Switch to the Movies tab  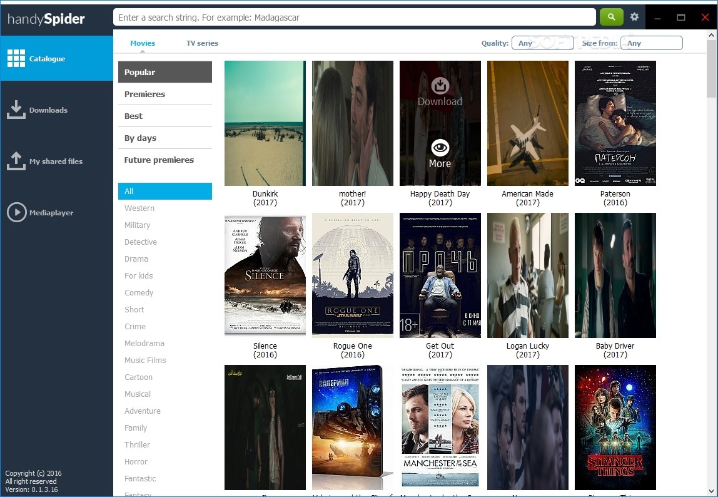point(143,43)
